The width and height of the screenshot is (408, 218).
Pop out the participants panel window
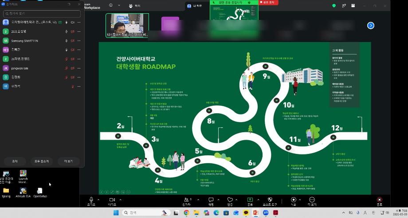[69, 4]
